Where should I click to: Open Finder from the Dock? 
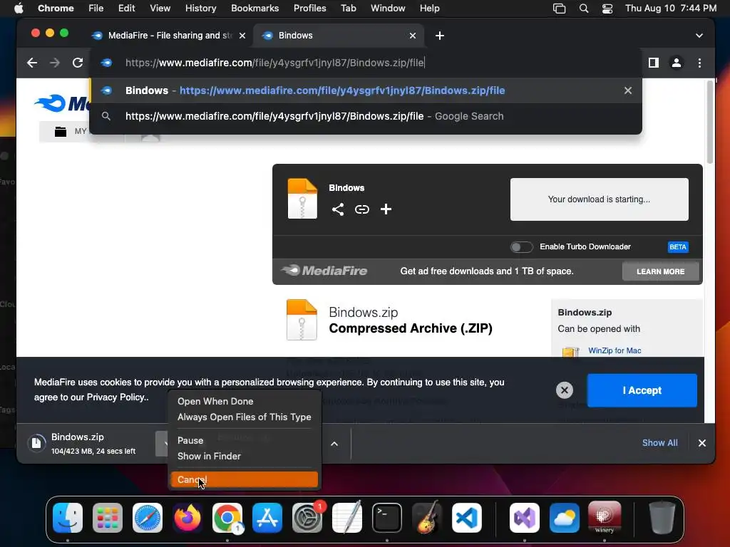click(x=68, y=517)
